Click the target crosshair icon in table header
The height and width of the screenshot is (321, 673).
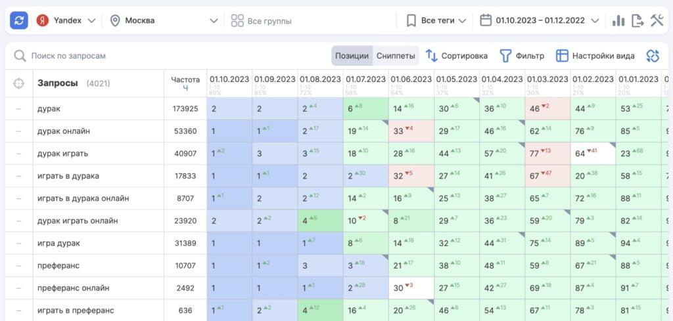[19, 83]
